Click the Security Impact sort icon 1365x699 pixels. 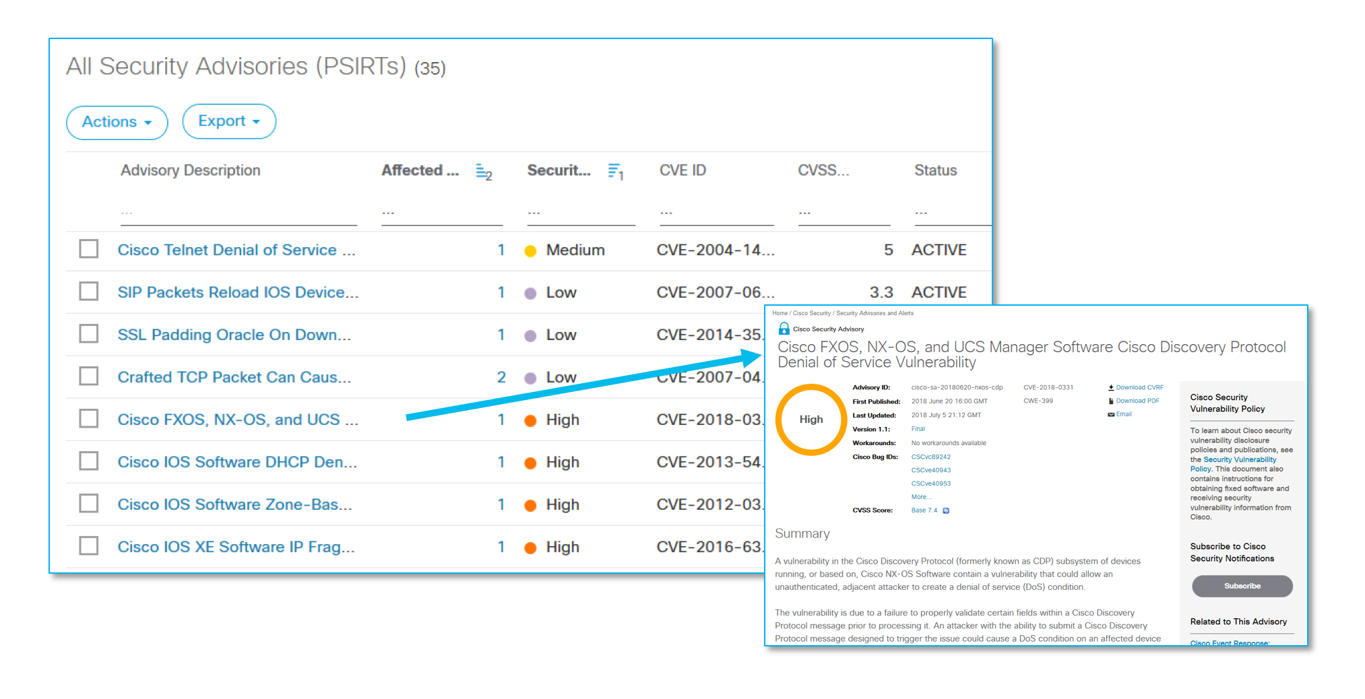614,172
